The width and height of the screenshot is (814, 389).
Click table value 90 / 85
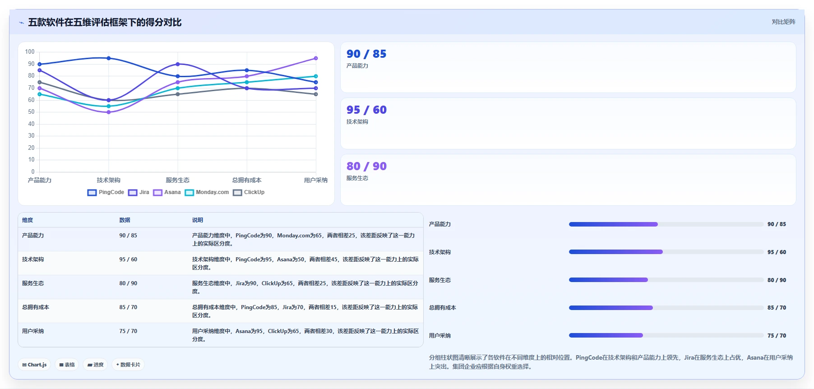coord(128,236)
